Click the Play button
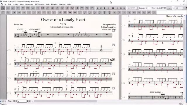The image size is (187, 105). point(108,8)
